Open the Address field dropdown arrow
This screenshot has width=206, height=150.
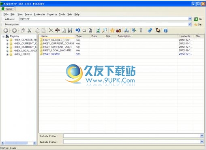(x=190, y=19)
